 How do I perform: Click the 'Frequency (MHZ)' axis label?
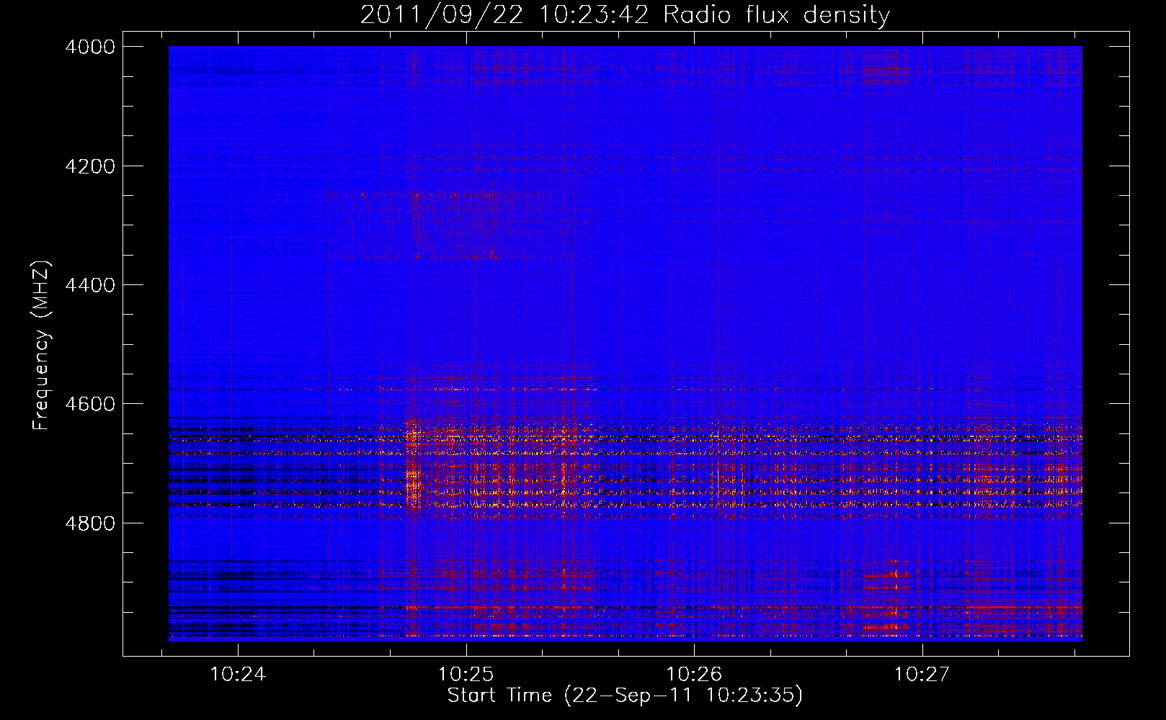point(41,346)
